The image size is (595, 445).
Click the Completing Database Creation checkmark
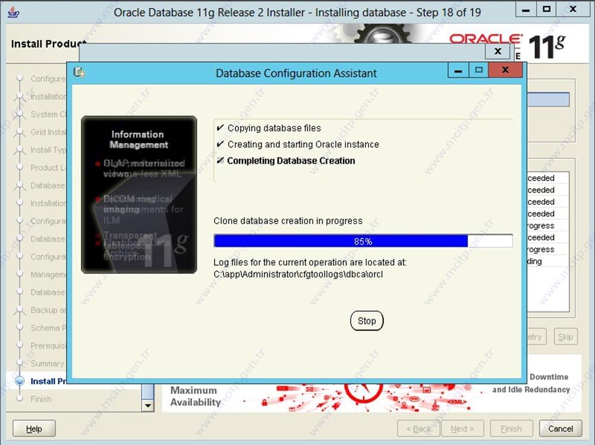pyautogui.click(x=220, y=161)
